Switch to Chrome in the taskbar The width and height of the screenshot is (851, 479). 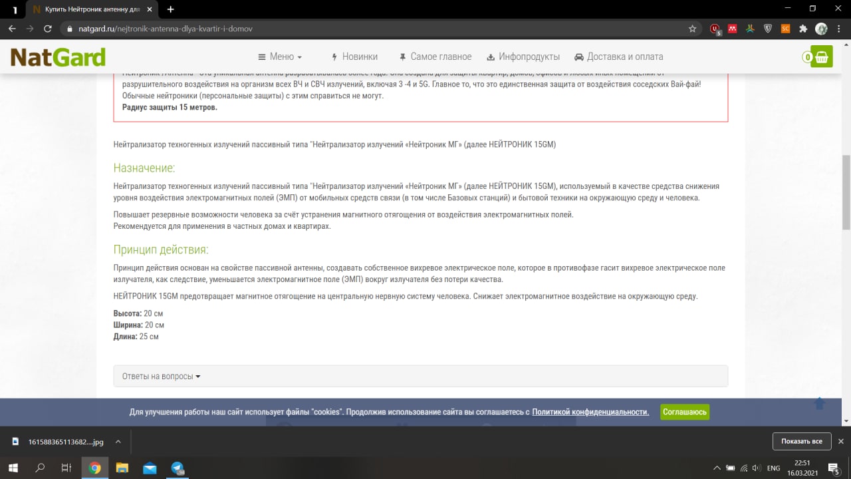click(94, 468)
